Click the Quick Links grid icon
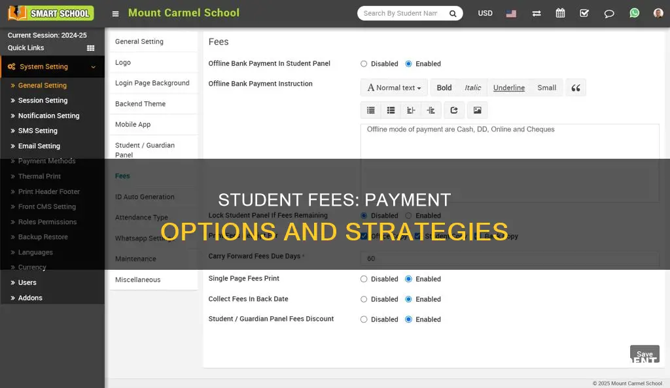 [x=90, y=48]
